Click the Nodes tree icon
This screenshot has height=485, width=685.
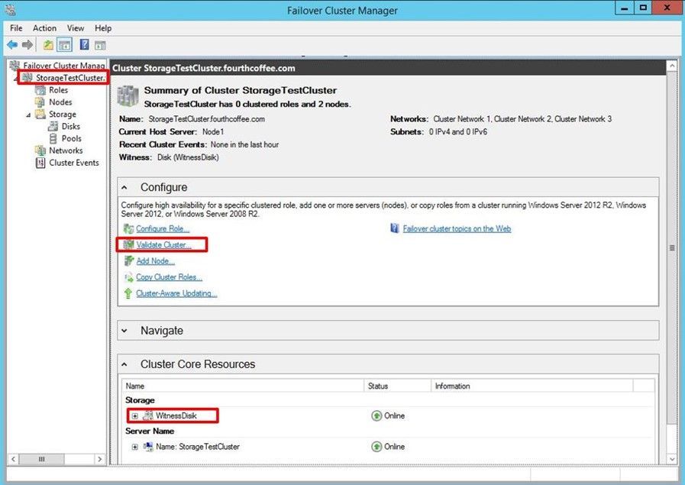(x=40, y=102)
